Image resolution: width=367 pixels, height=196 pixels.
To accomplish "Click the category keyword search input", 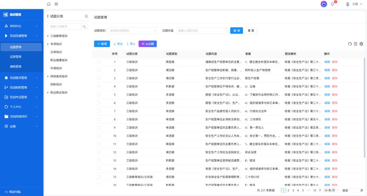I will pos(64,26).
